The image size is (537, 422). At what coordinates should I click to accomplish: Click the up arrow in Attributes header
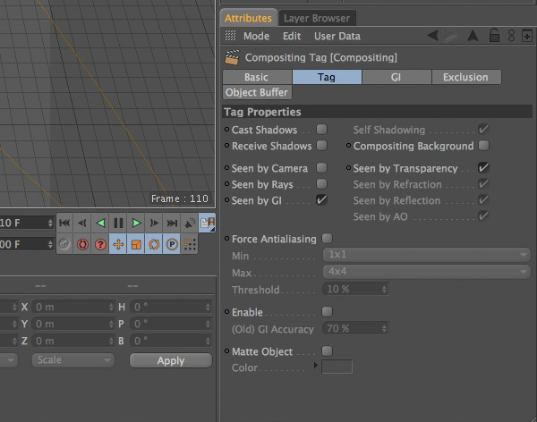[x=473, y=36]
